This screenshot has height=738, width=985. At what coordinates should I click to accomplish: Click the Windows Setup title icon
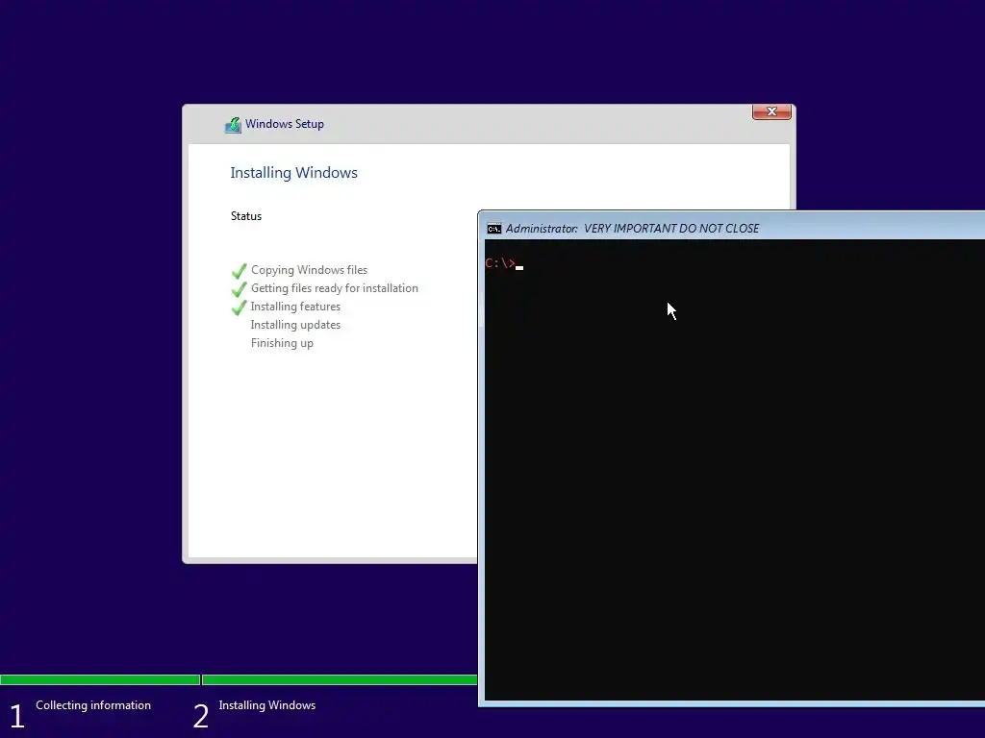233,125
